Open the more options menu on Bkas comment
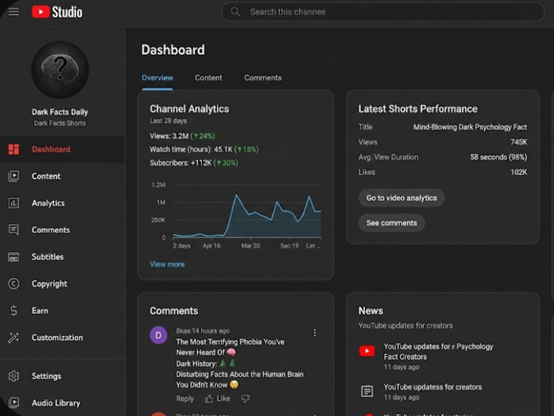The image size is (554, 416). tap(315, 333)
